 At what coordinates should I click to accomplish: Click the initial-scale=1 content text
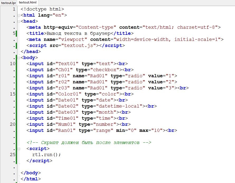pos(196,39)
